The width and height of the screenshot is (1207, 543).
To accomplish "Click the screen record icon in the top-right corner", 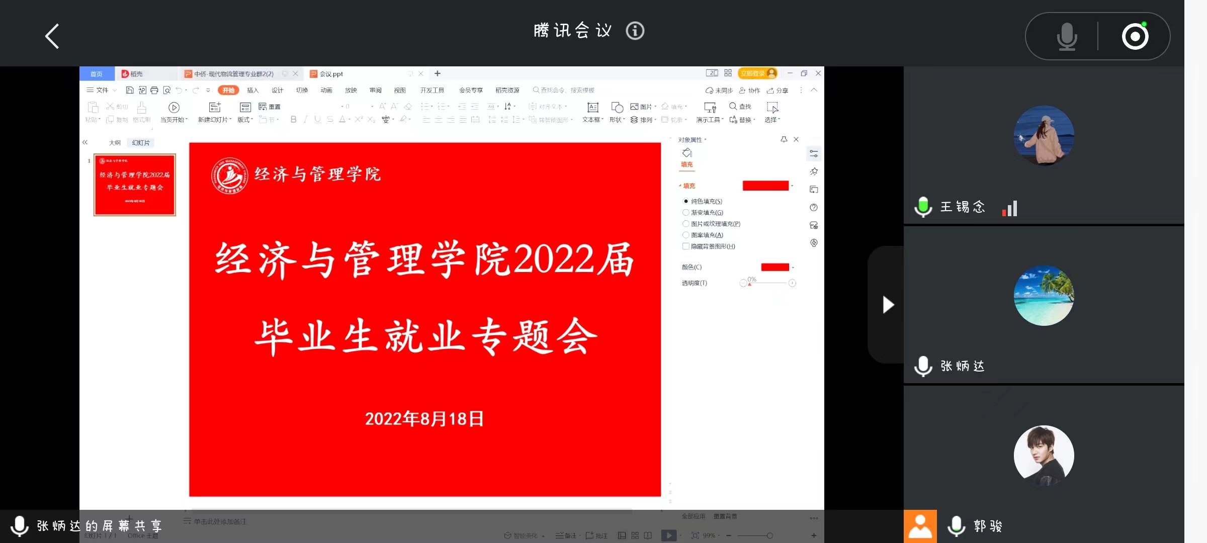I will click(x=1135, y=36).
